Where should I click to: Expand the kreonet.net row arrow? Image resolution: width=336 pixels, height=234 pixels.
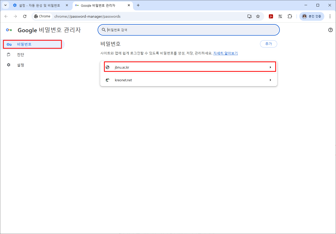point(270,80)
